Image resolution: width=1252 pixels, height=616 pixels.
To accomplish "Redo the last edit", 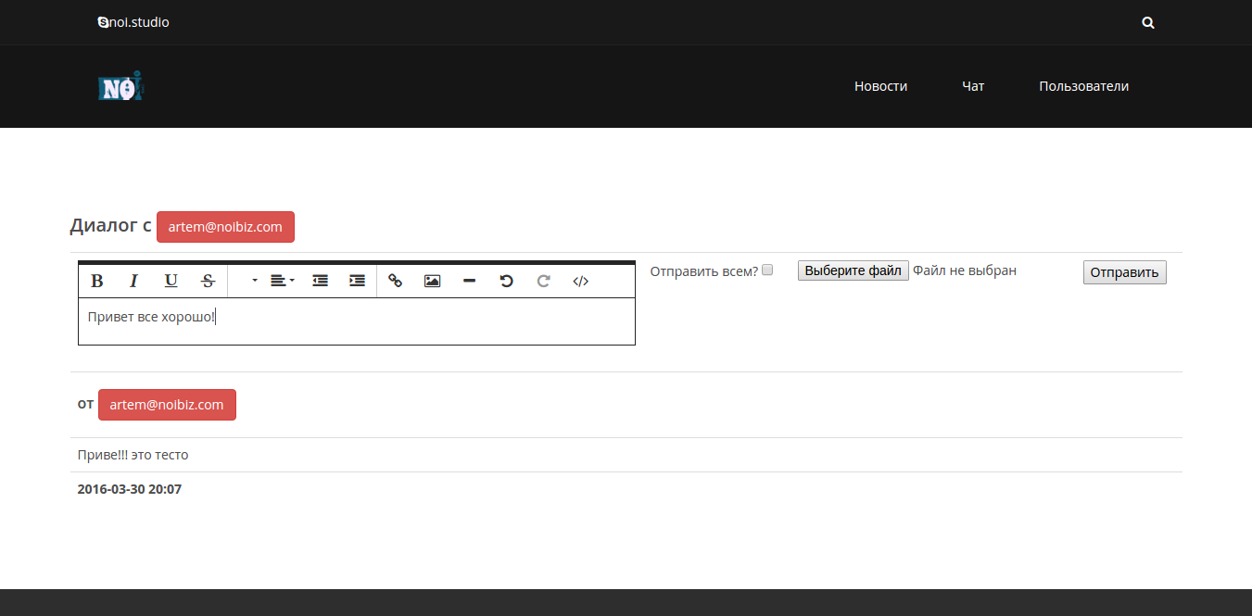I will 544,281.
